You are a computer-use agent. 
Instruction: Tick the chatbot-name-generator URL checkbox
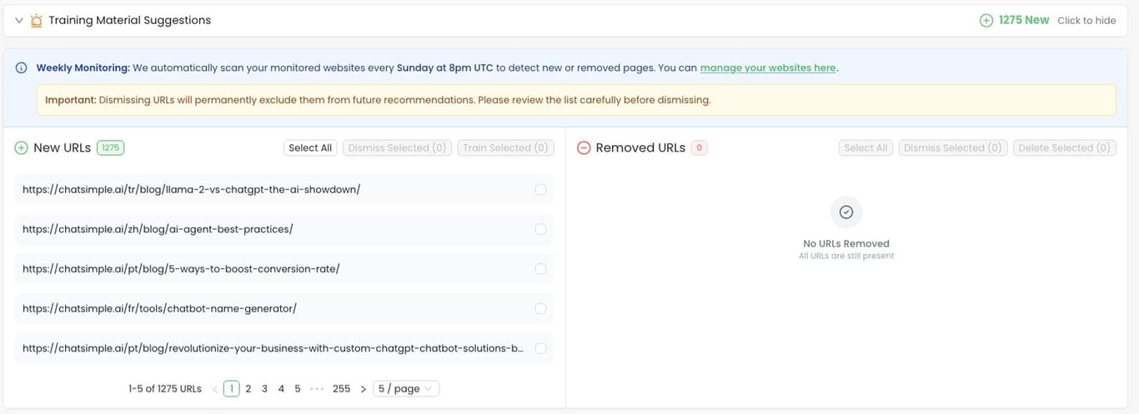pos(540,309)
